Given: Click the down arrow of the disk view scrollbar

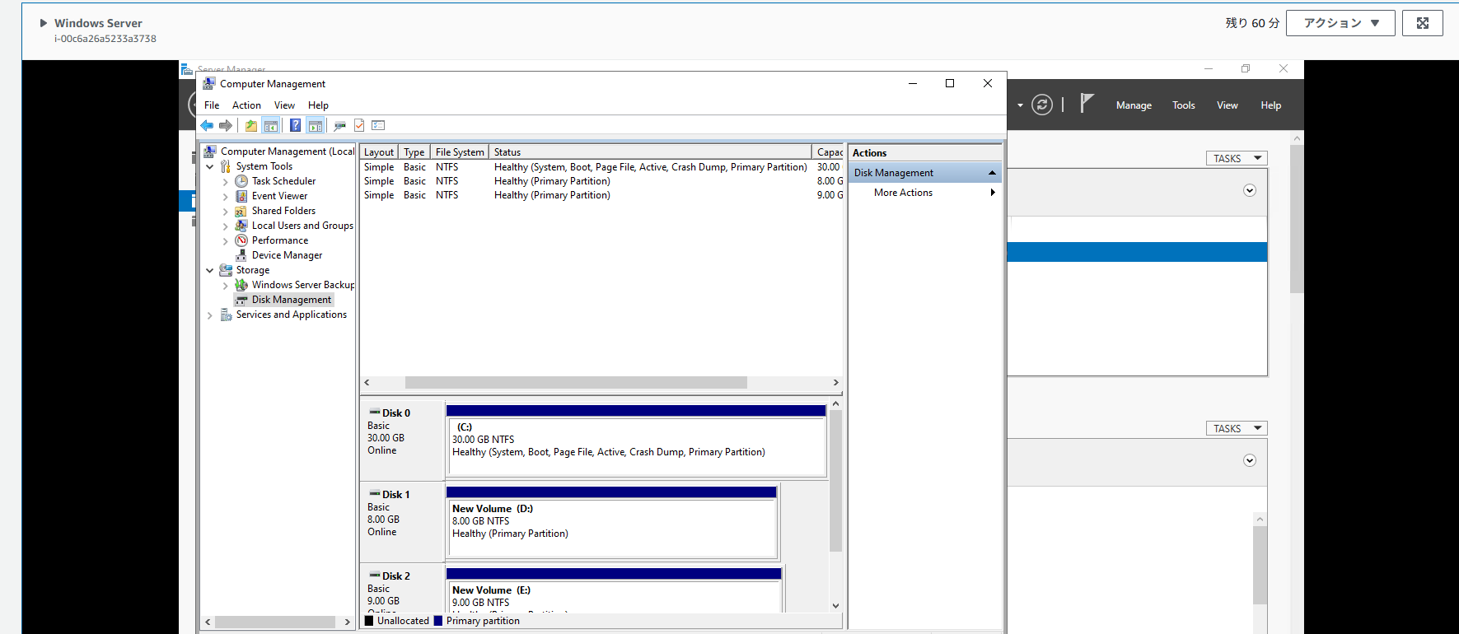Looking at the screenshot, I should 835,605.
